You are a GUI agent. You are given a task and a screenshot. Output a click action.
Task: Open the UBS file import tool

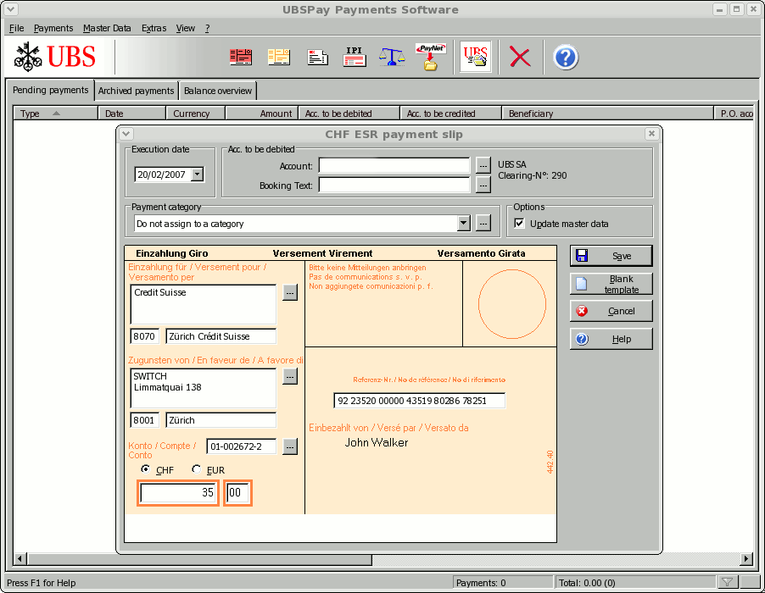pos(475,56)
